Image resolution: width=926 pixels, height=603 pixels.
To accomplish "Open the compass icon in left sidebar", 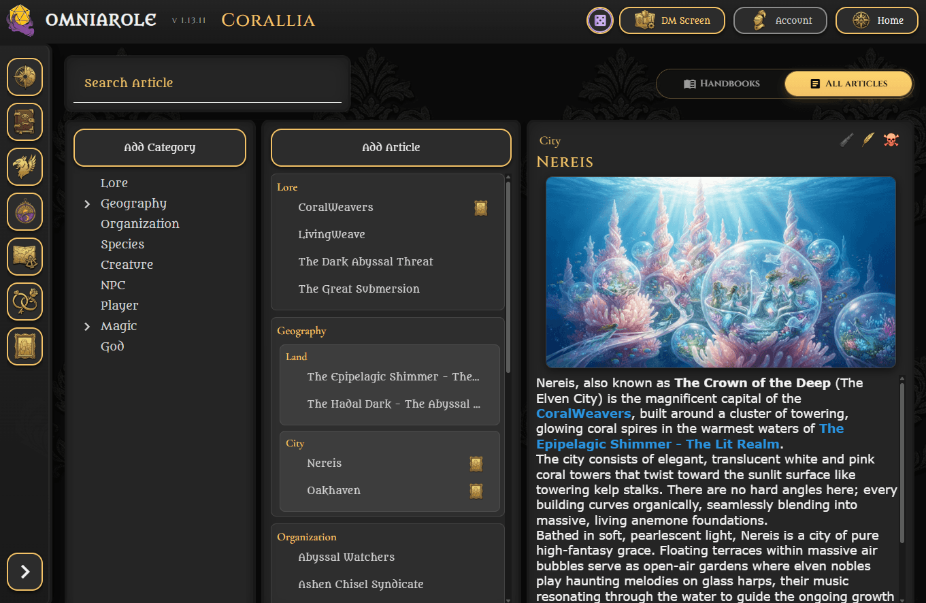I will [x=25, y=77].
